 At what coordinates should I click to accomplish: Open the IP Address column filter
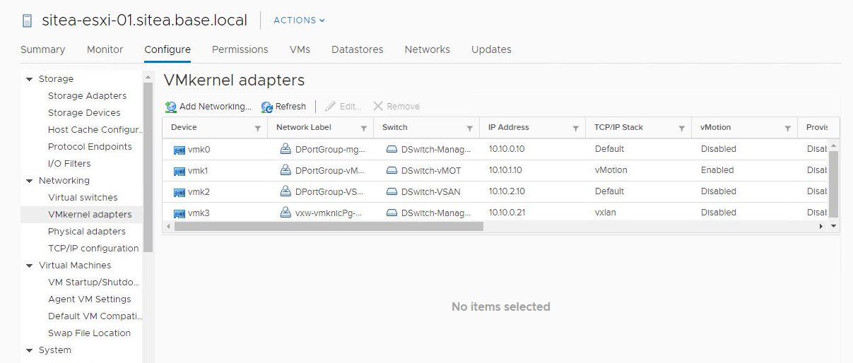tap(575, 129)
